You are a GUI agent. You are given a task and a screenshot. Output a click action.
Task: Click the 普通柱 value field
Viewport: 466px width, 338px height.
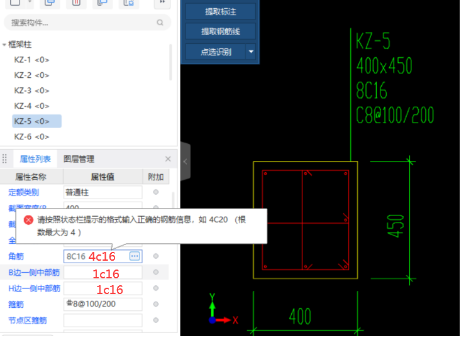pos(103,192)
